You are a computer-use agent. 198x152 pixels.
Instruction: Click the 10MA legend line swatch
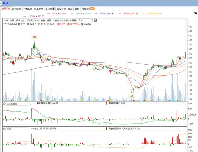72,13
